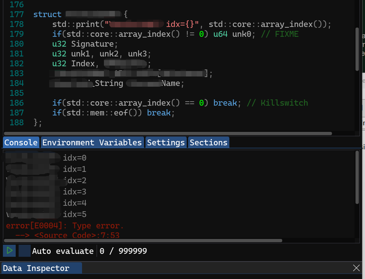The width and height of the screenshot is (365, 279).
Task: Click 'std::print' on line 178
Action: 76,24
